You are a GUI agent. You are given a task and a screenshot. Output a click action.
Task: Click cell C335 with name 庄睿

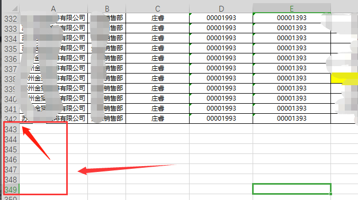[157, 48]
